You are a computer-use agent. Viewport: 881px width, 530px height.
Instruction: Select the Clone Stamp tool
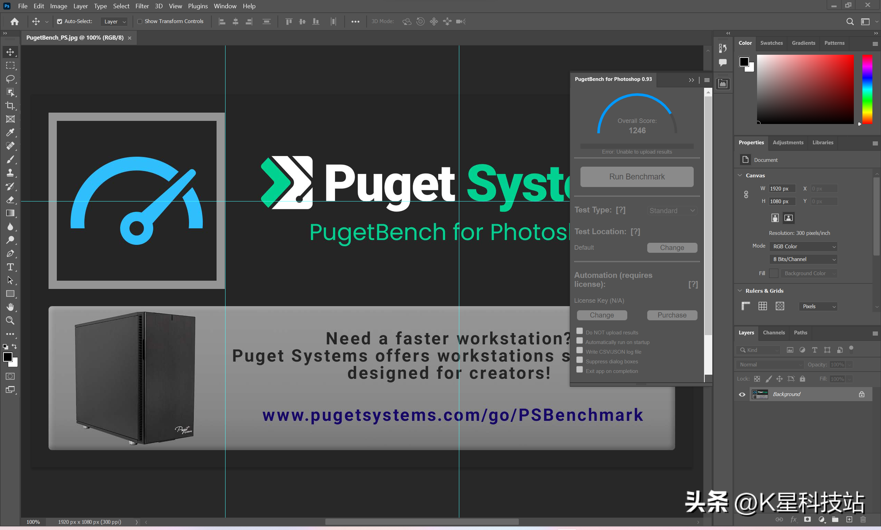[10, 173]
